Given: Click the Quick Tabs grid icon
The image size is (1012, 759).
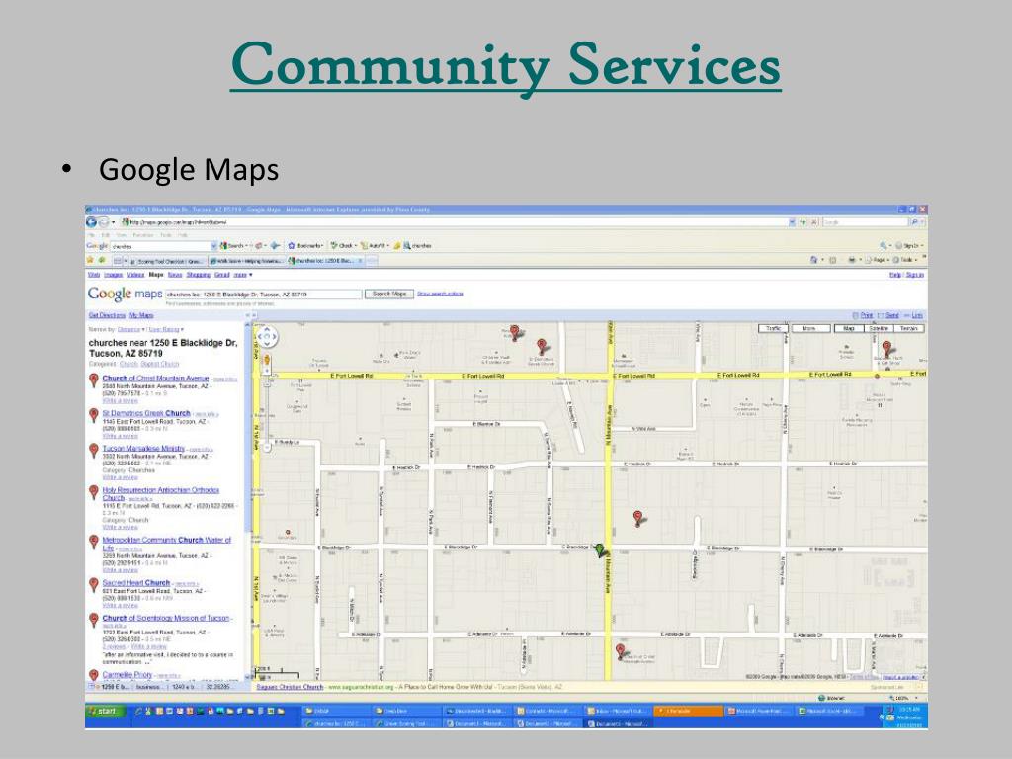Looking at the screenshot, I should (118, 261).
